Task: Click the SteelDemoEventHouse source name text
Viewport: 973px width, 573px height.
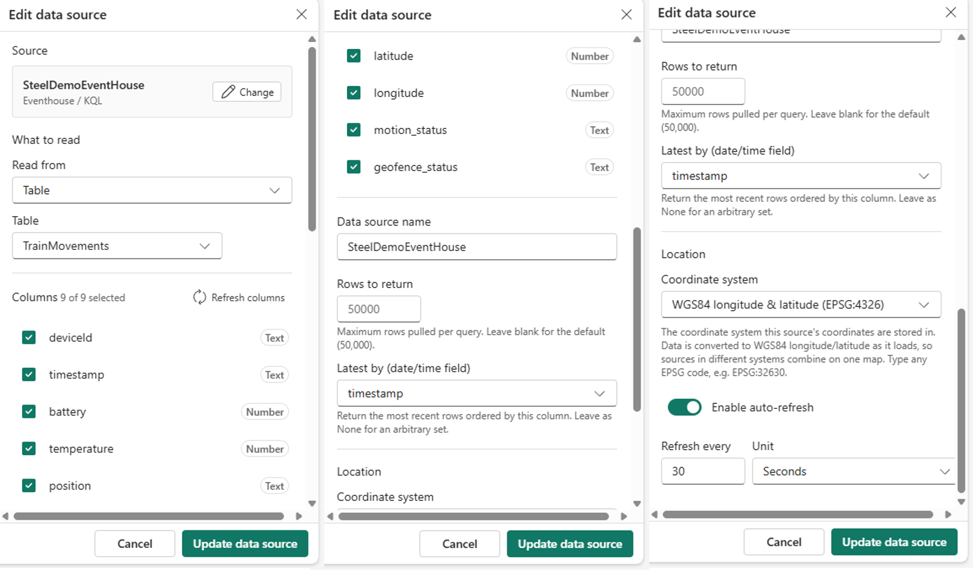Action: coord(84,85)
